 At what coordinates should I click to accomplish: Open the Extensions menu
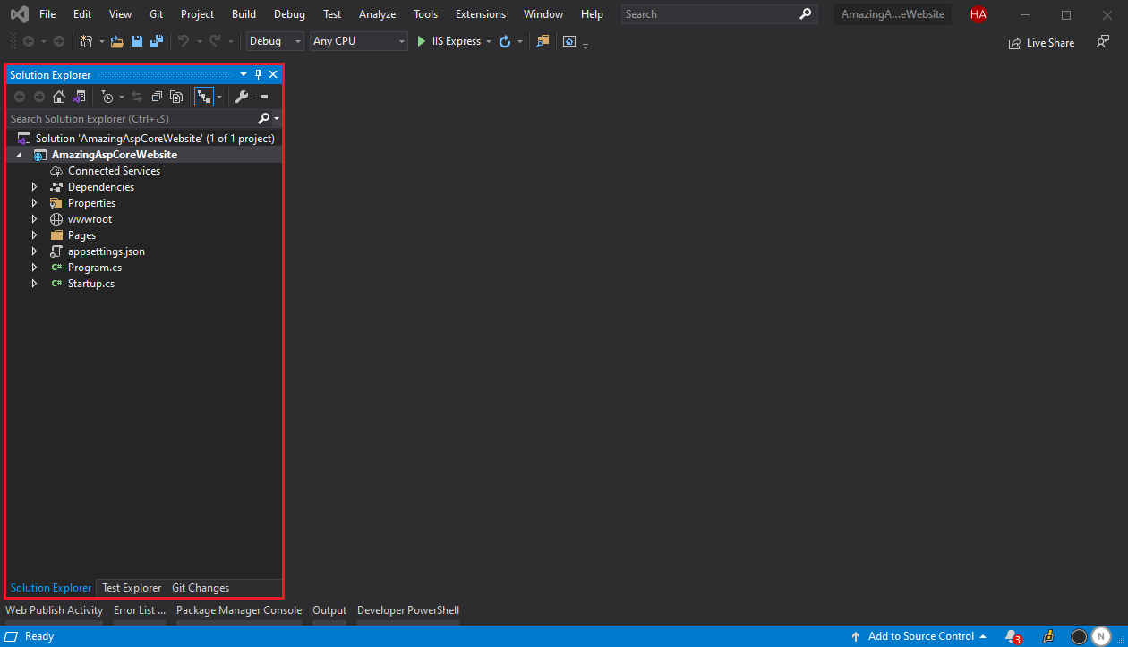pos(480,14)
